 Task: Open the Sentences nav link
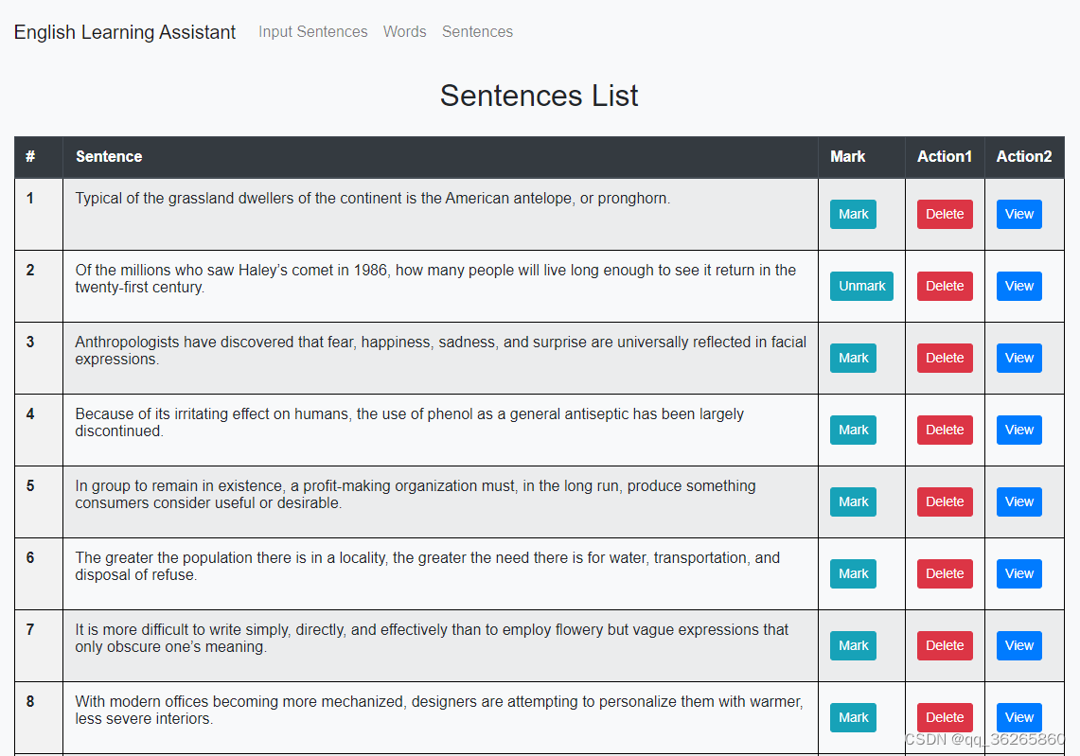point(477,32)
